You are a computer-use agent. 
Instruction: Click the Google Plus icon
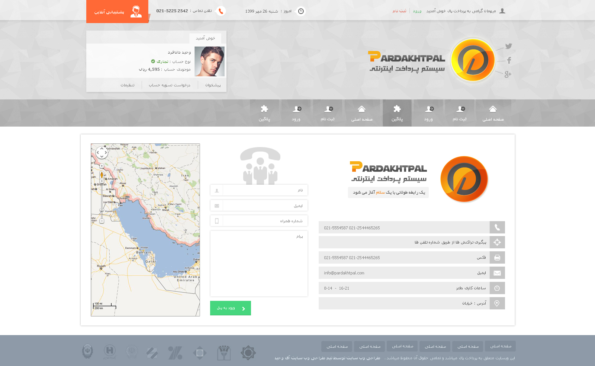point(508,74)
